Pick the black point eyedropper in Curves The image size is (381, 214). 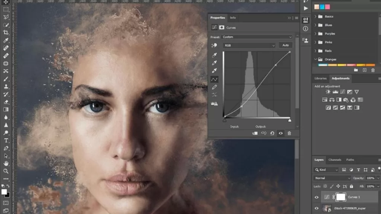[x=214, y=55]
